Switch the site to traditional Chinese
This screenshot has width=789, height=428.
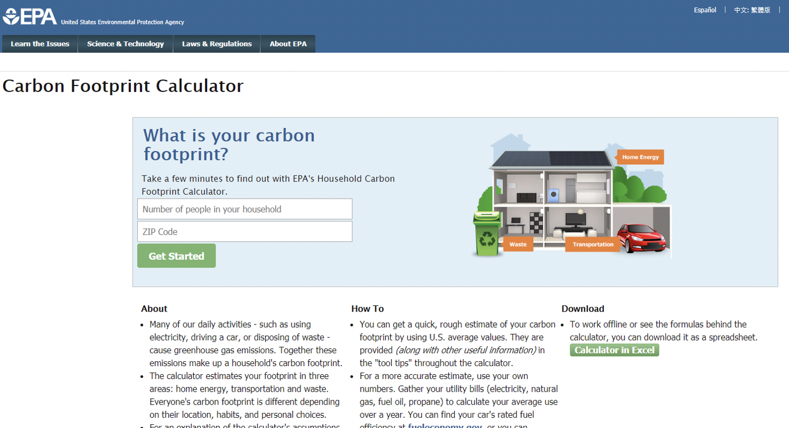752,10
